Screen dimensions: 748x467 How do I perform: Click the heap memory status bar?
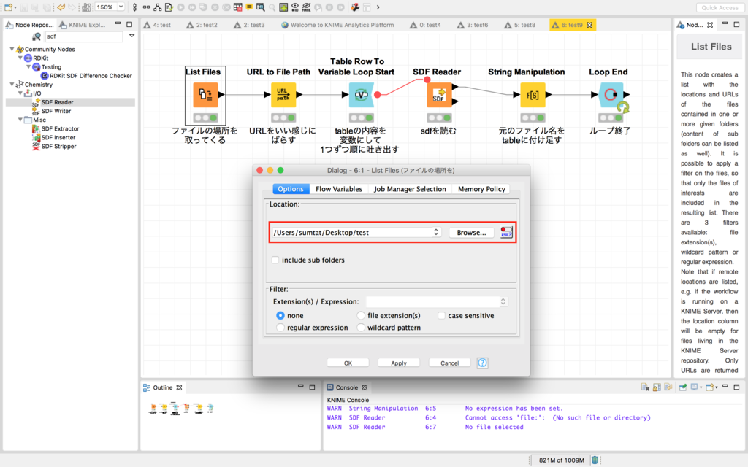tap(561, 460)
